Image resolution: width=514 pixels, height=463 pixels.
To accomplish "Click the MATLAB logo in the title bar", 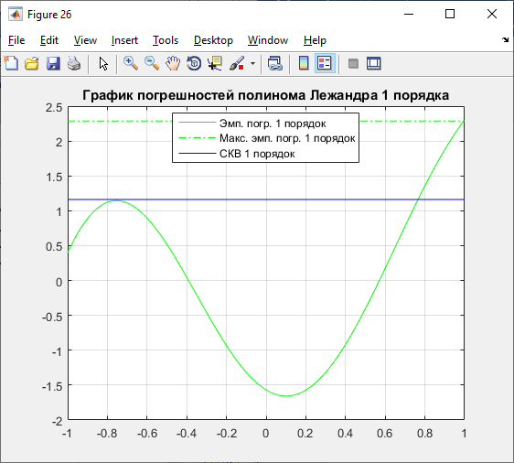I will (x=16, y=15).
